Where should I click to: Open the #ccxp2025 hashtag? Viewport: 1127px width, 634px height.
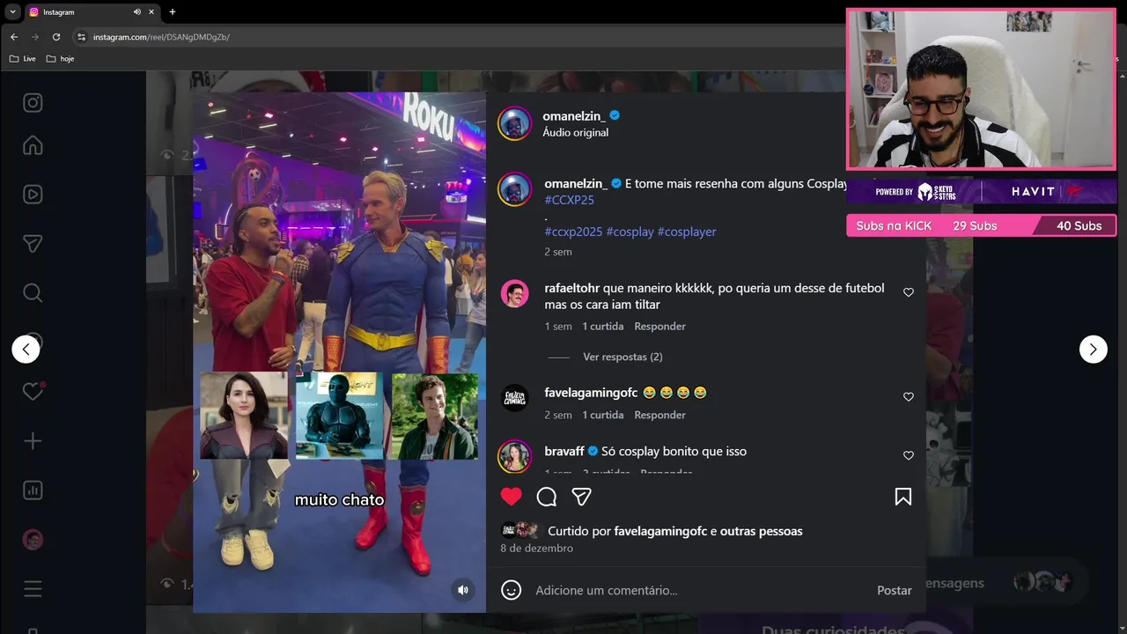point(573,232)
